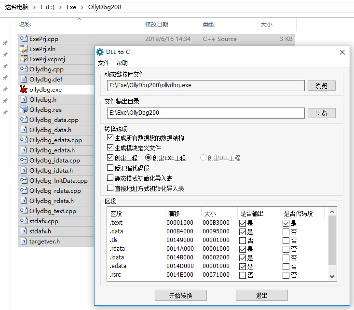Select the .edata row in section list

[218, 267]
